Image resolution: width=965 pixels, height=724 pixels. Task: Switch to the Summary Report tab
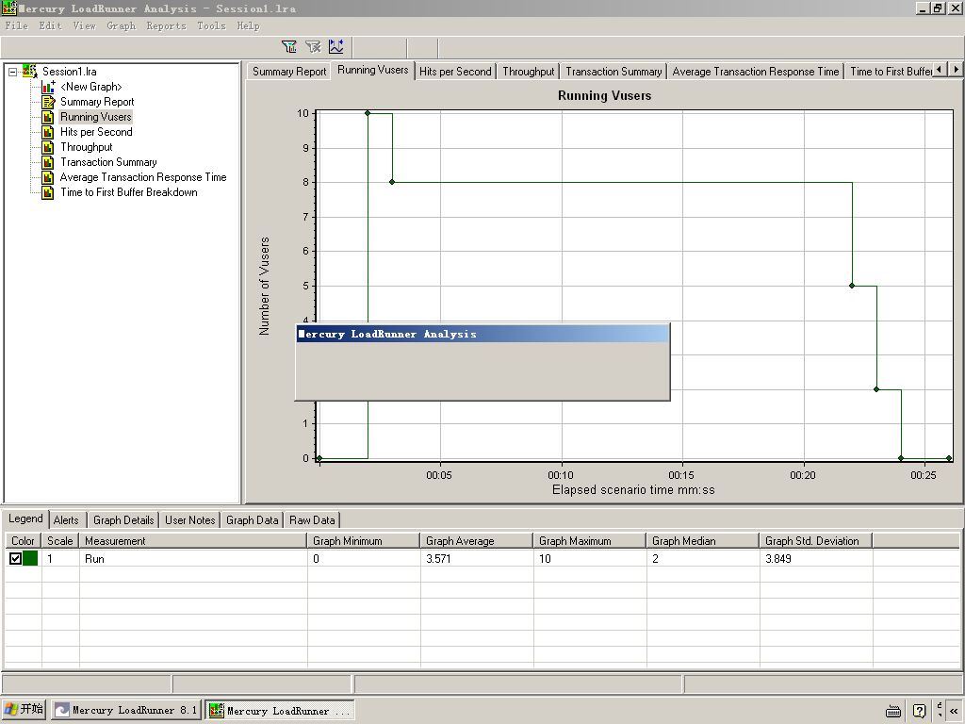tap(289, 72)
